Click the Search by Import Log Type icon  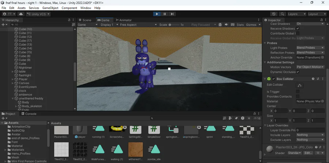243,118
